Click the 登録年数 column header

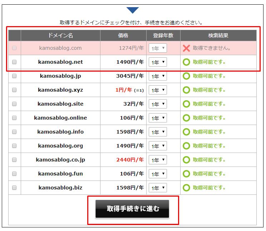[x=163, y=35]
